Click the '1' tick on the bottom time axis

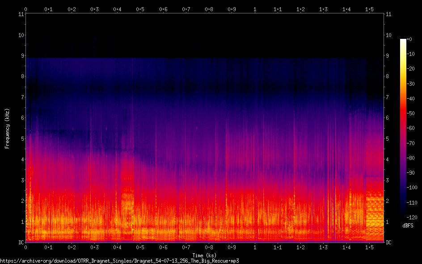(255, 247)
